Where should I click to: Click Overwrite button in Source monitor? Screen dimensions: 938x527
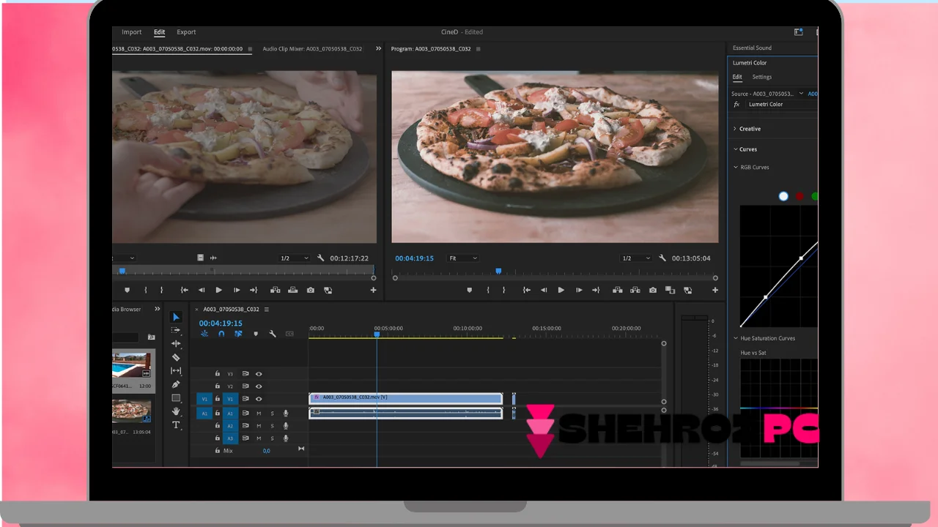pyautogui.click(x=293, y=291)
